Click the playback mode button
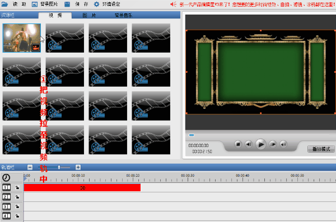This screenshot has width=336, height=222. pyautogui.click(x=321, y=149)
